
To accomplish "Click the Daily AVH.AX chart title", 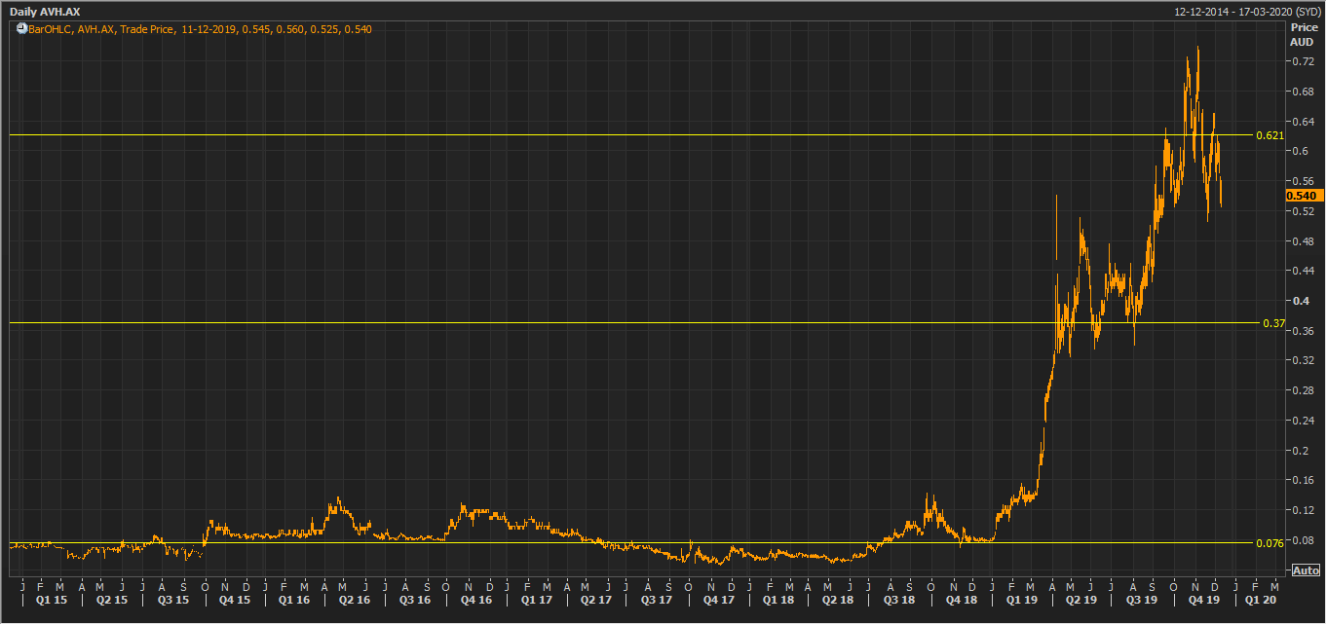I will pos(45,11).
